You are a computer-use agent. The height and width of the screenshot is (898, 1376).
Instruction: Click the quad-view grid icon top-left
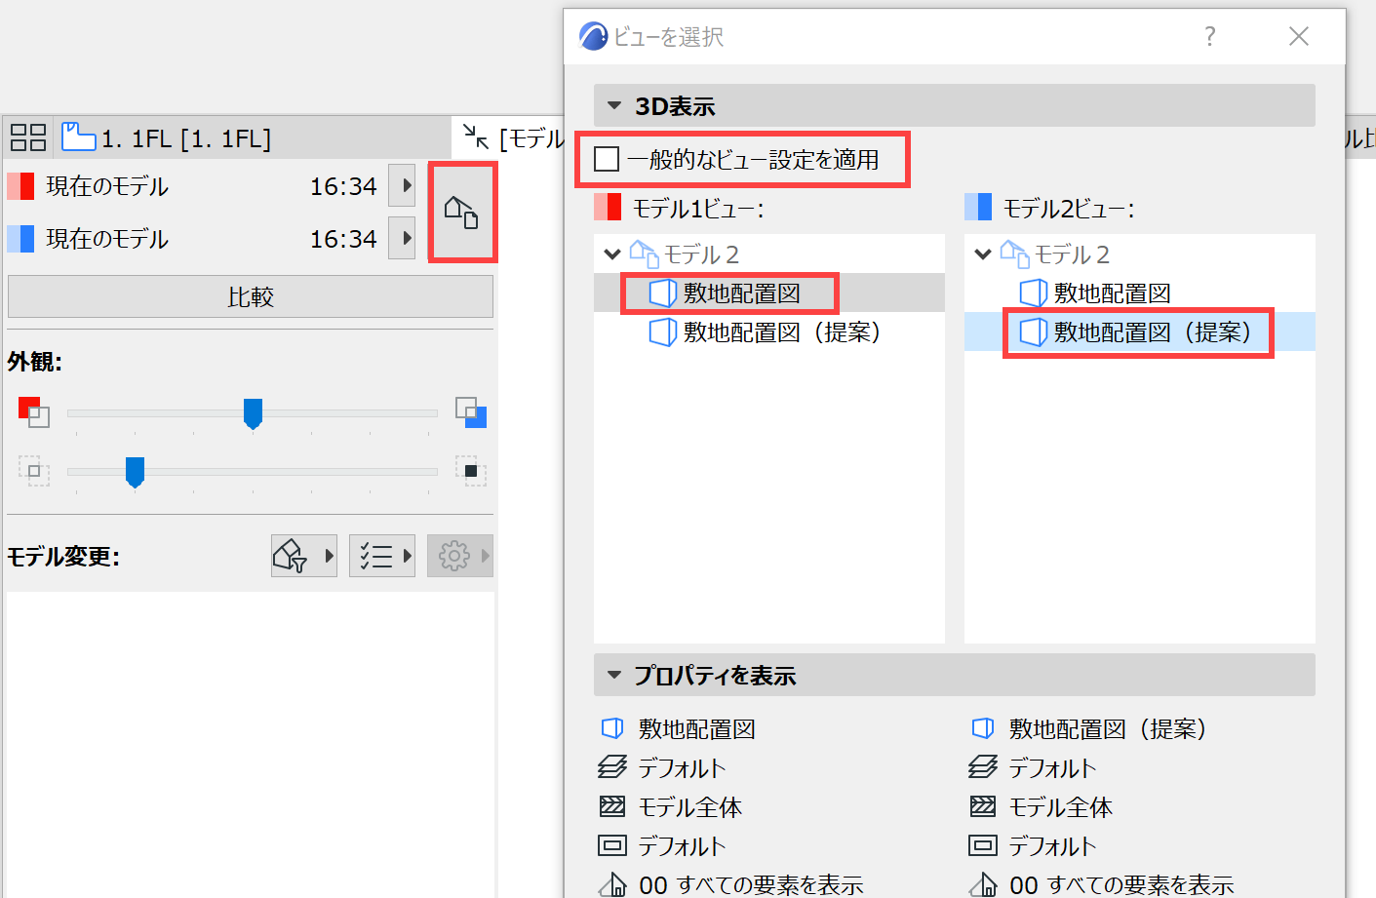click(x=27, y=137)
